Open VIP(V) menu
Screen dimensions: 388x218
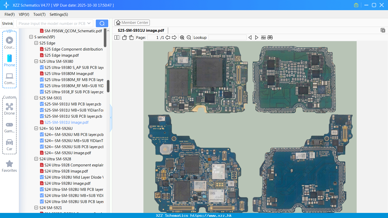pos(24,14)
